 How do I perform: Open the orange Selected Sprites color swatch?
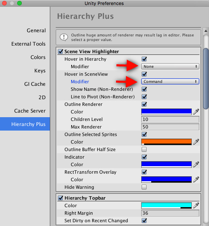(166, 142)
